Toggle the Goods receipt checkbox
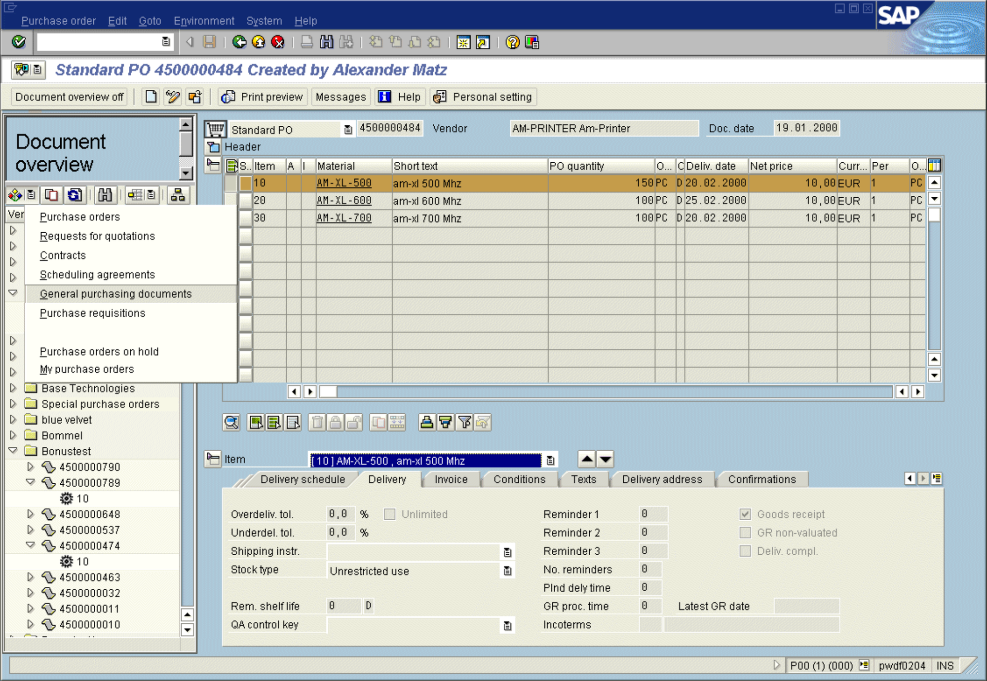This screenshot has width=987, height=681. click(x=745, y=514)
